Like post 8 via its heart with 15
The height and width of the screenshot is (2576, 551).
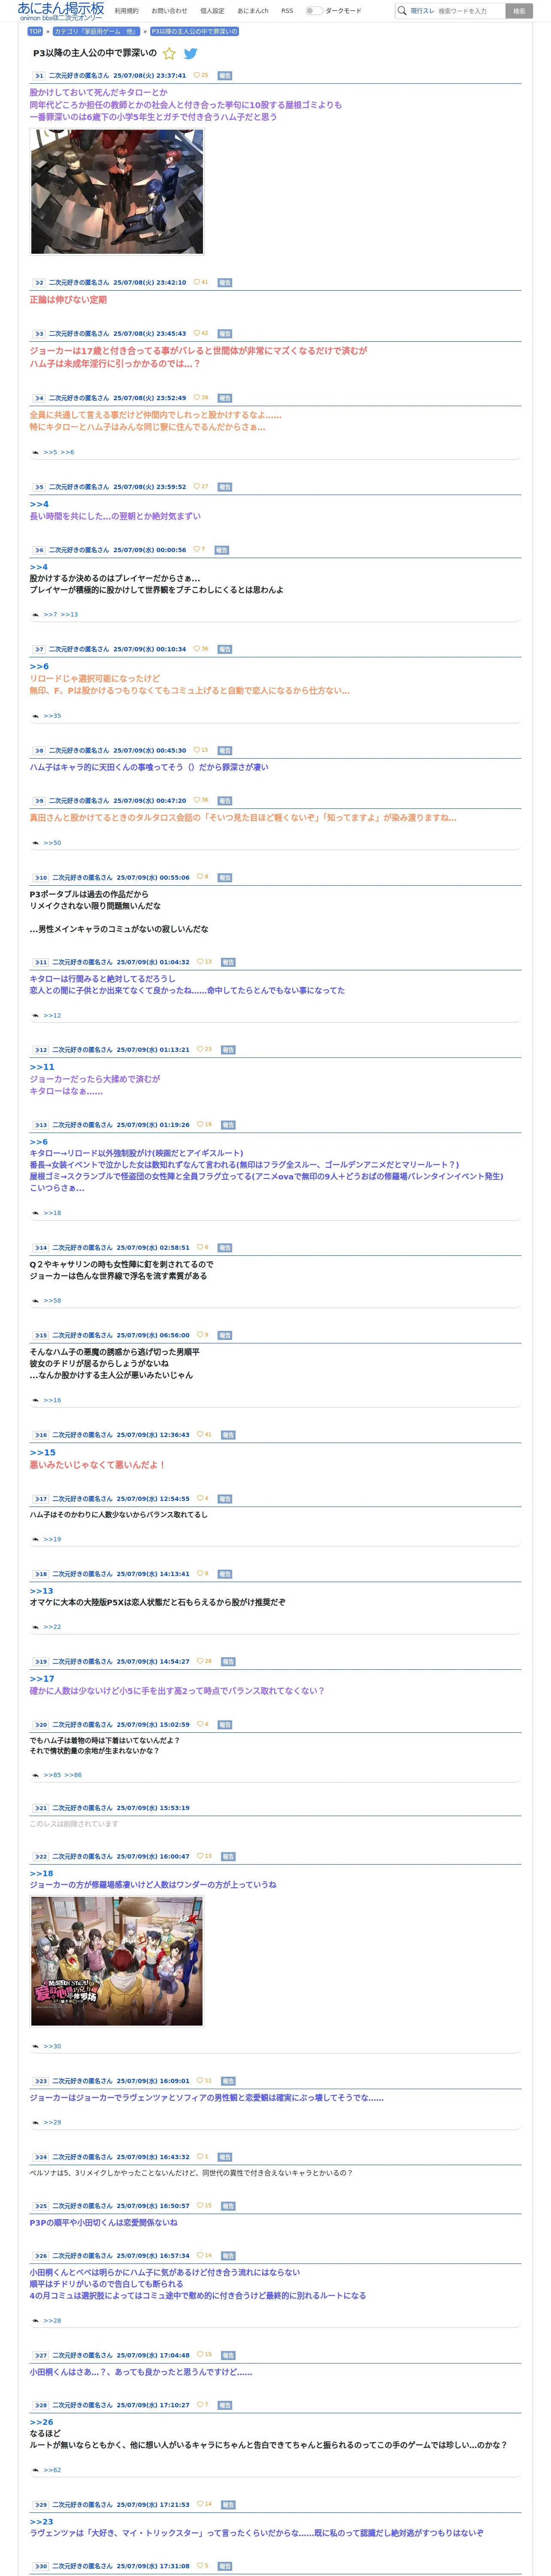pos(201,750)
